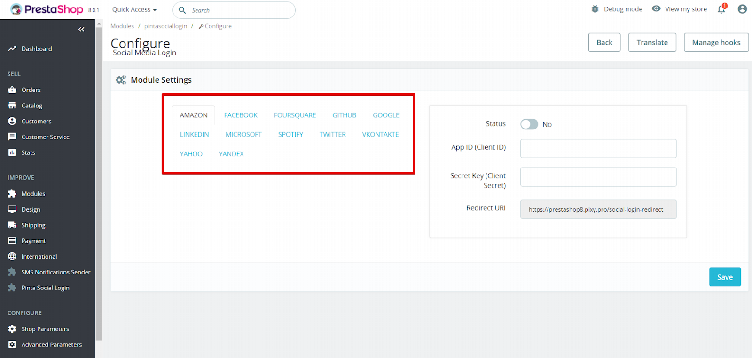Switch to the GITHUB tab
The height and width of the screenshot is (358, 752).
(x=345, y=115)
